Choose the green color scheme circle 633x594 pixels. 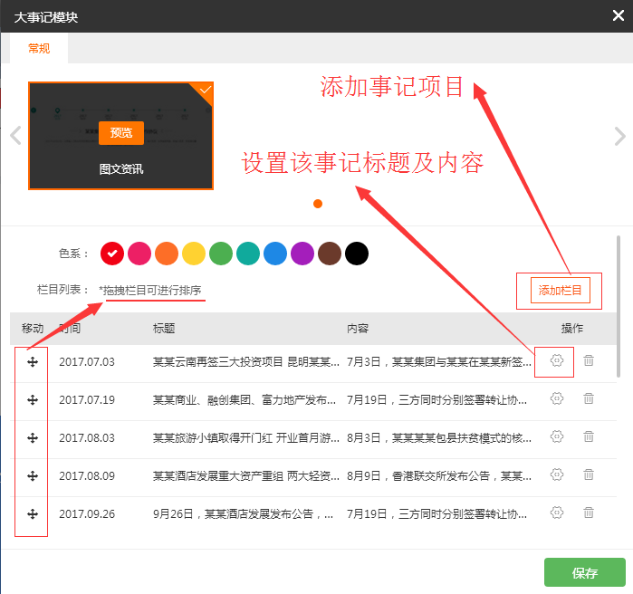pos(221,254)
